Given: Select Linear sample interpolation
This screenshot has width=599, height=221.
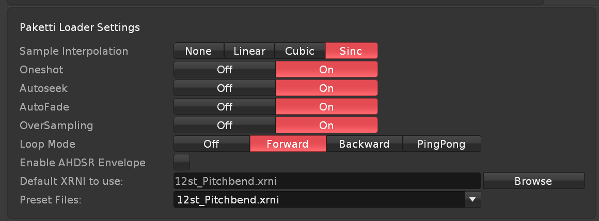Looking at the screenshot, I should coord(249,51).
